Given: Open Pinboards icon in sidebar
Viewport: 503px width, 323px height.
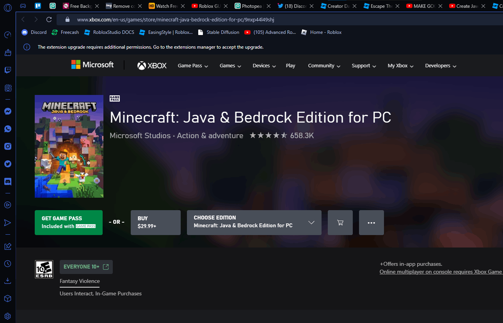Looking at the screenshot, I should click(7, 246).
